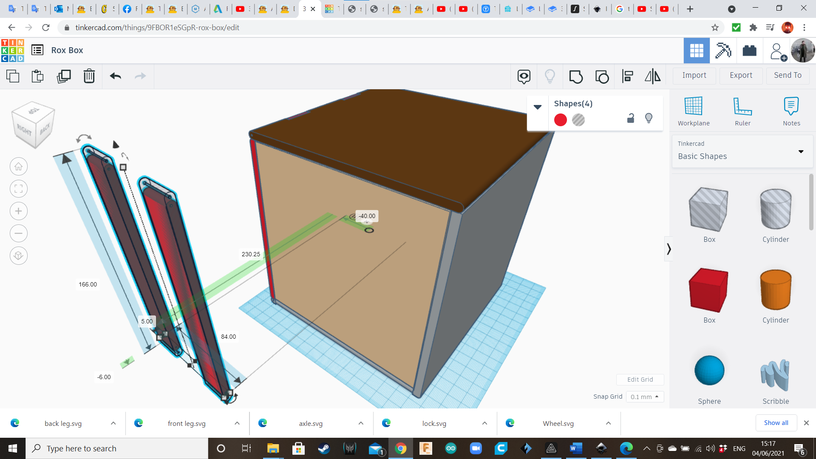
Task: Click the Edit Grid button
Action: [x=640, y=380]
